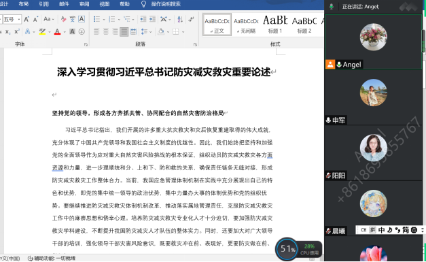This screenshot has height=262, width=426.
Task: Apply subscript formatting (x₂)
Action: tap(8, 32)
